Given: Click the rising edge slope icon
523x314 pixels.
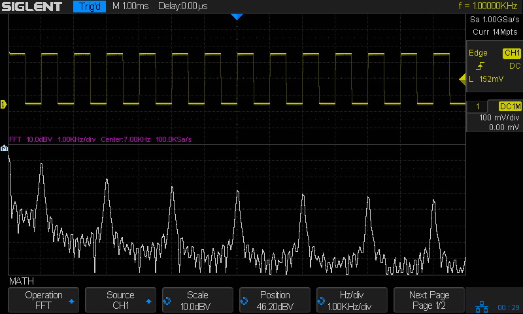Looking at the screenshot, I should click(x=480, y=66).
